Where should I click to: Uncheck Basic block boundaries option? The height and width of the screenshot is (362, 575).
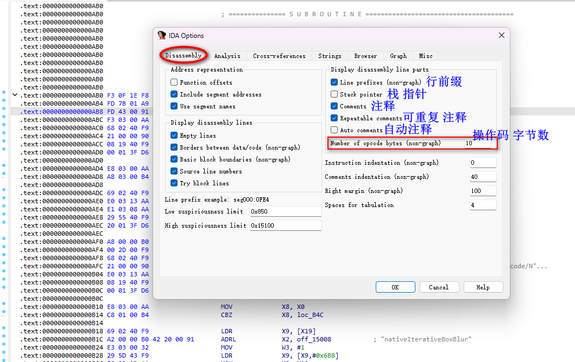tap(174, 159)
